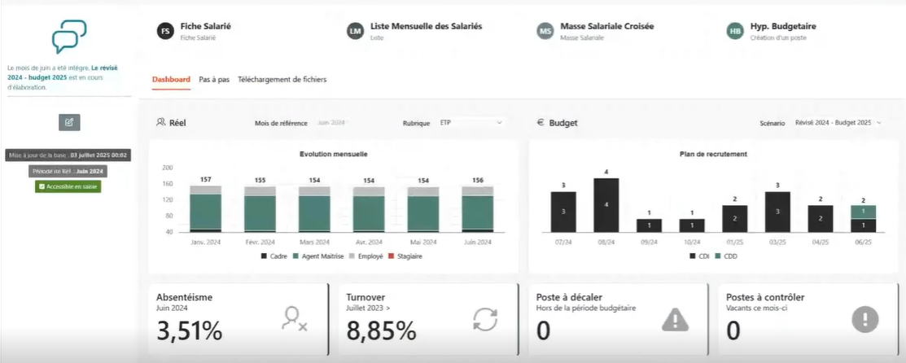Click the MS Masse Salariale icon

545,31
